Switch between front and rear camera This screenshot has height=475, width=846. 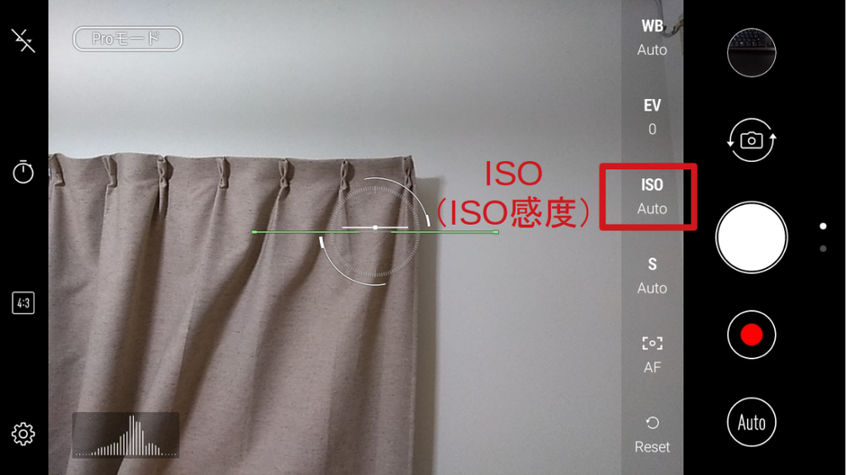coord(751,140)
